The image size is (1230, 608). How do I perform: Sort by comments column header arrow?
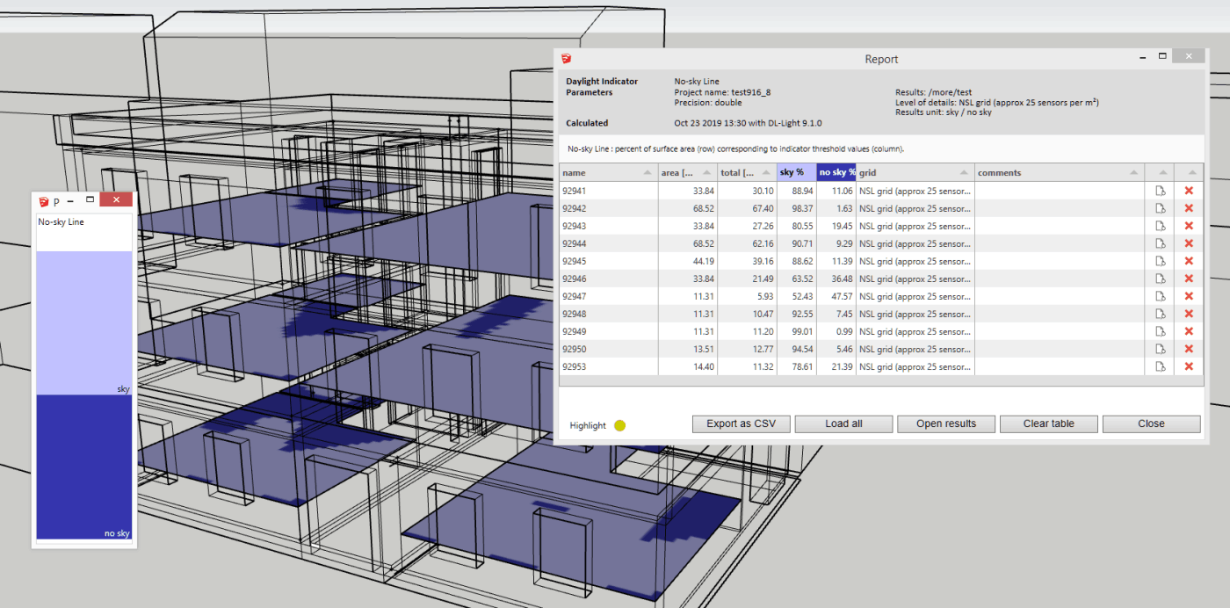coord(1133,172)
